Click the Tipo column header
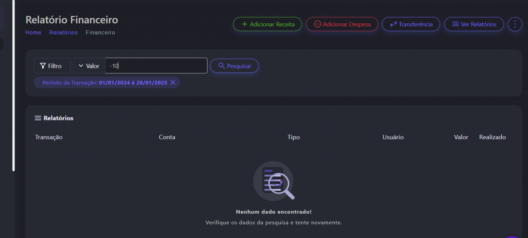Screen dimensions: 528x238 click(293, 137)
